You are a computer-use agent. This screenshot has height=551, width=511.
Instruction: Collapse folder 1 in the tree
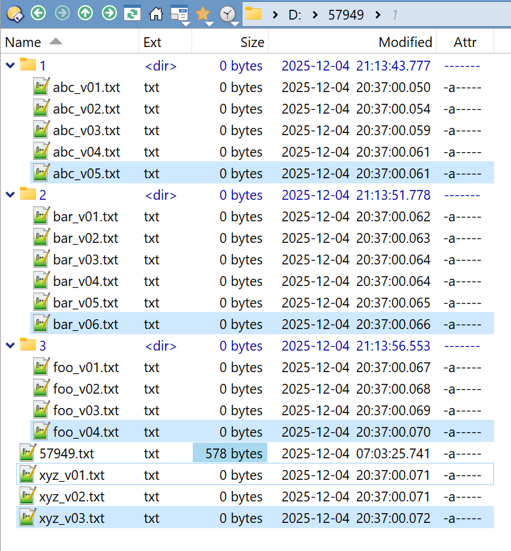[x=10, y=65]
